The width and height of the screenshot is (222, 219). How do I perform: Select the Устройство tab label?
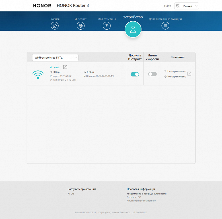(x=133, y=17)
